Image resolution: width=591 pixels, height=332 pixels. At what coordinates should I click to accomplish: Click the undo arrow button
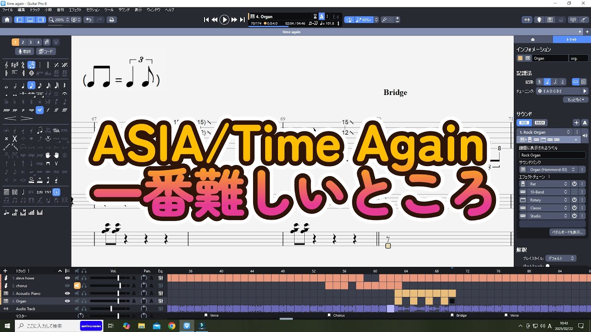(89, 20)
